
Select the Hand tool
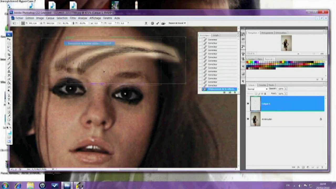pos(9,119)
